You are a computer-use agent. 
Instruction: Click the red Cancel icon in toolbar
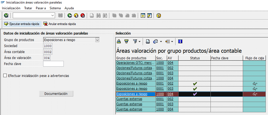(83, 15)
